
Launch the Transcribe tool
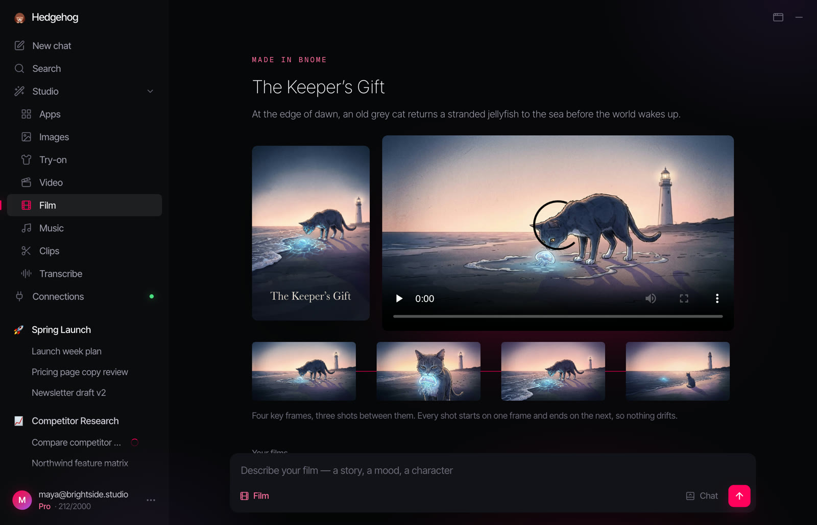[x=84, y=274]
